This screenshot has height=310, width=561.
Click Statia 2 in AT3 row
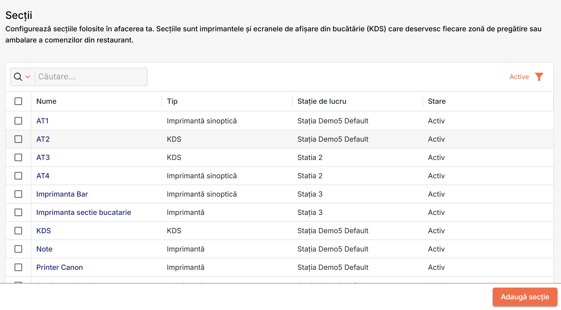tap(310, 157)
